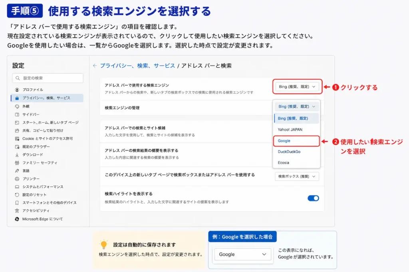The width and height of the screenshot is (409, 272).
Task: Click the Printer (プリンター) icon
Action: pyautogui.click(x=17, y=179)
